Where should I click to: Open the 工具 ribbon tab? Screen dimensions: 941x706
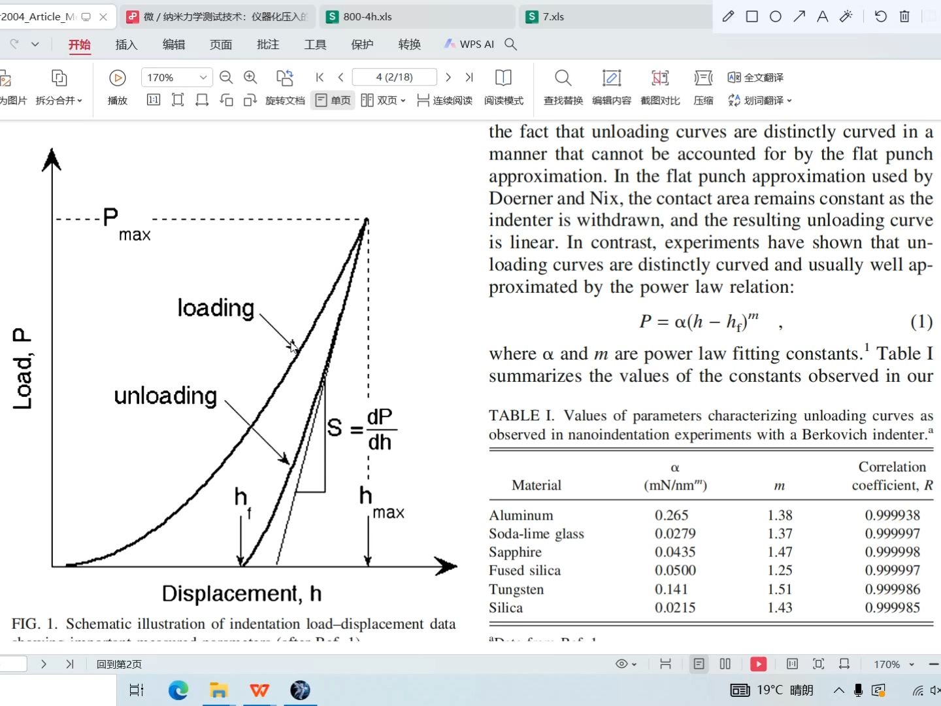[x=315, y=44]
